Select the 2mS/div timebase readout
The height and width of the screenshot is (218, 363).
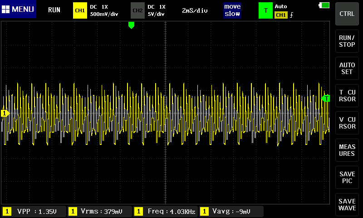(x=195, y=10)
